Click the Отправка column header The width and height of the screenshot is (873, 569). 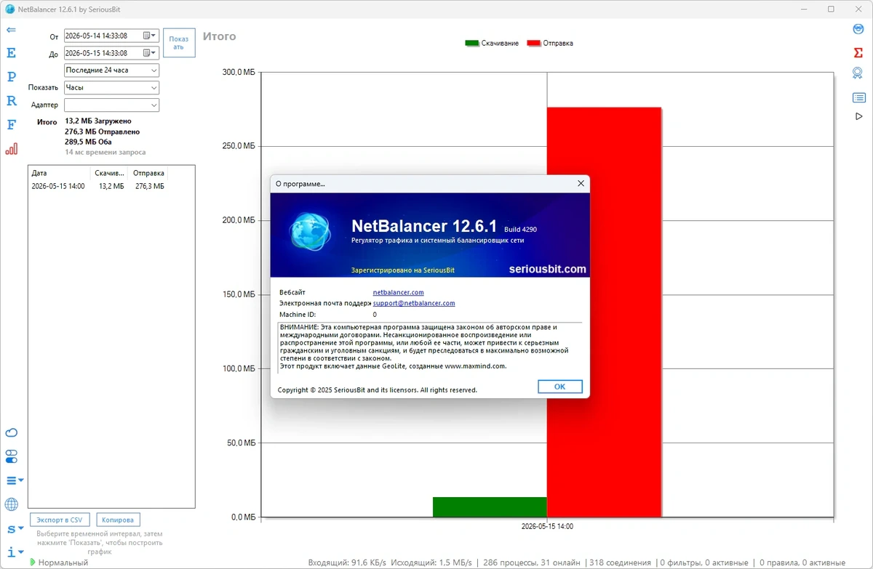148,174
